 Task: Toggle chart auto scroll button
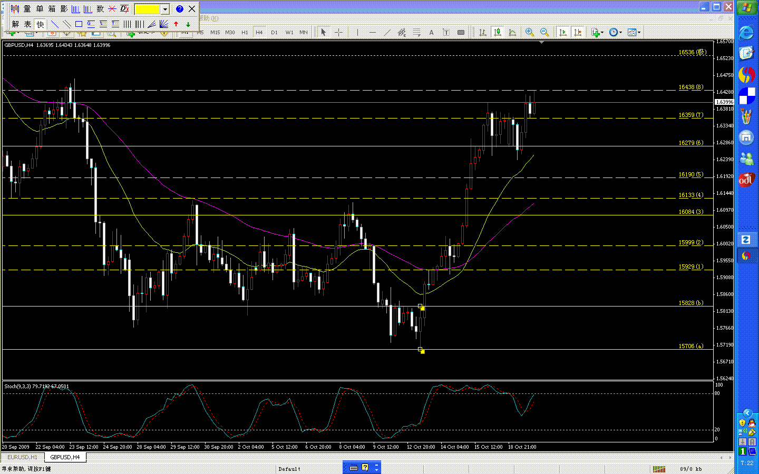click(563, 33)
